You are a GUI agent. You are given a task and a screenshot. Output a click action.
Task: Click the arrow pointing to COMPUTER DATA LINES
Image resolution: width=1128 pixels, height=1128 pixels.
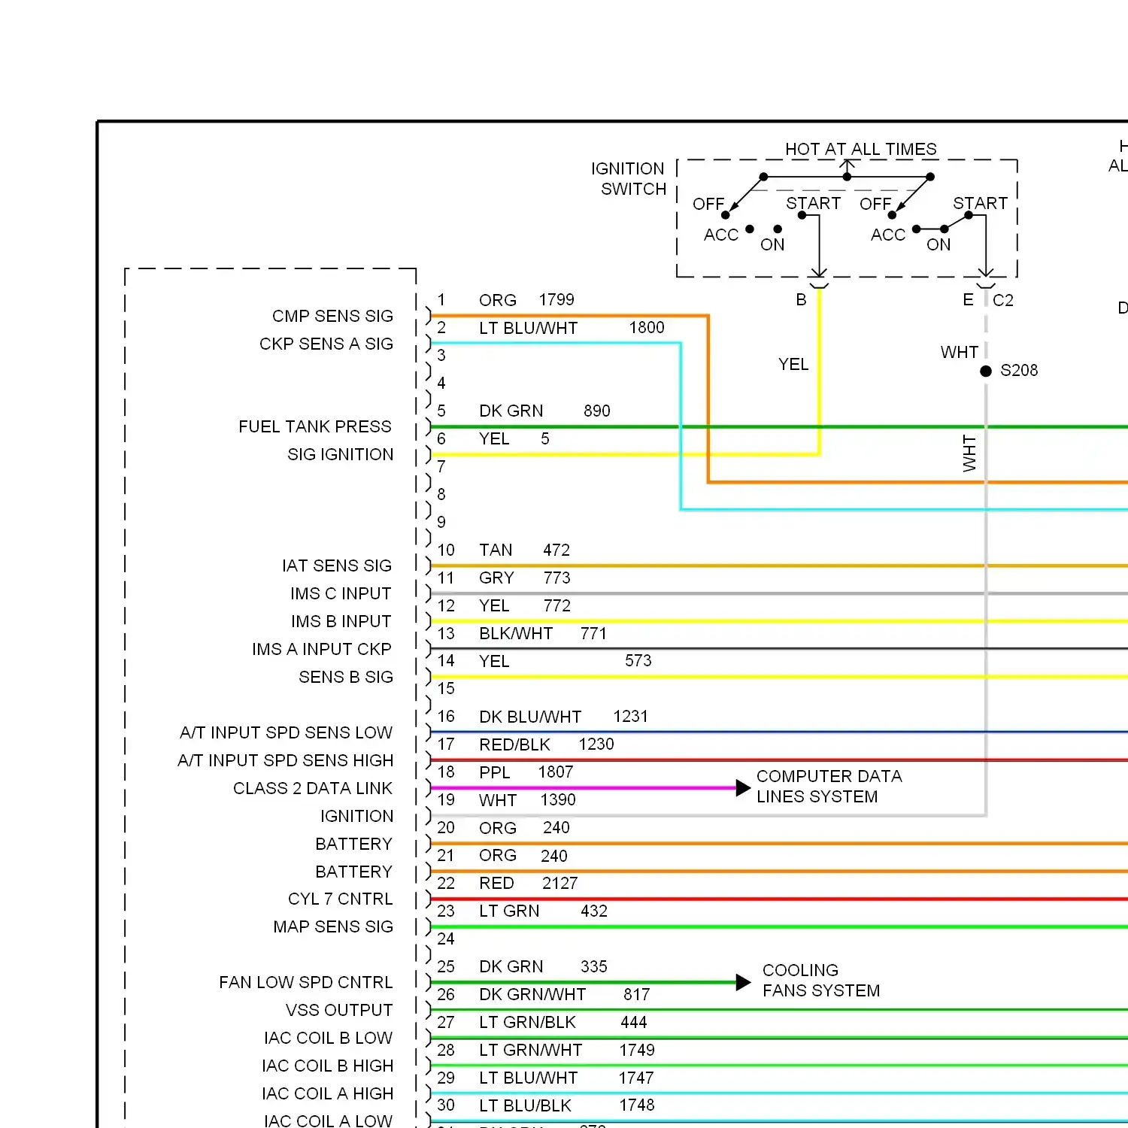point(743,788)
